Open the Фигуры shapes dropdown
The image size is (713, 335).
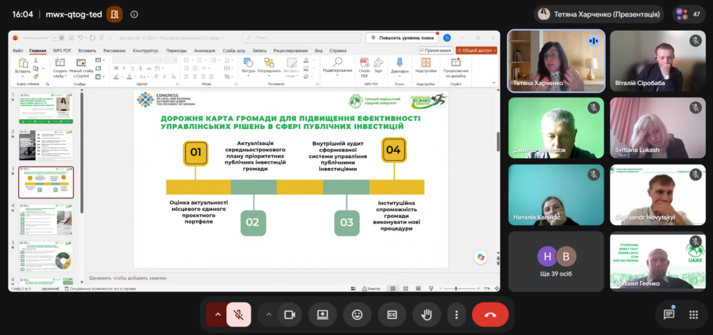[249, 68]
